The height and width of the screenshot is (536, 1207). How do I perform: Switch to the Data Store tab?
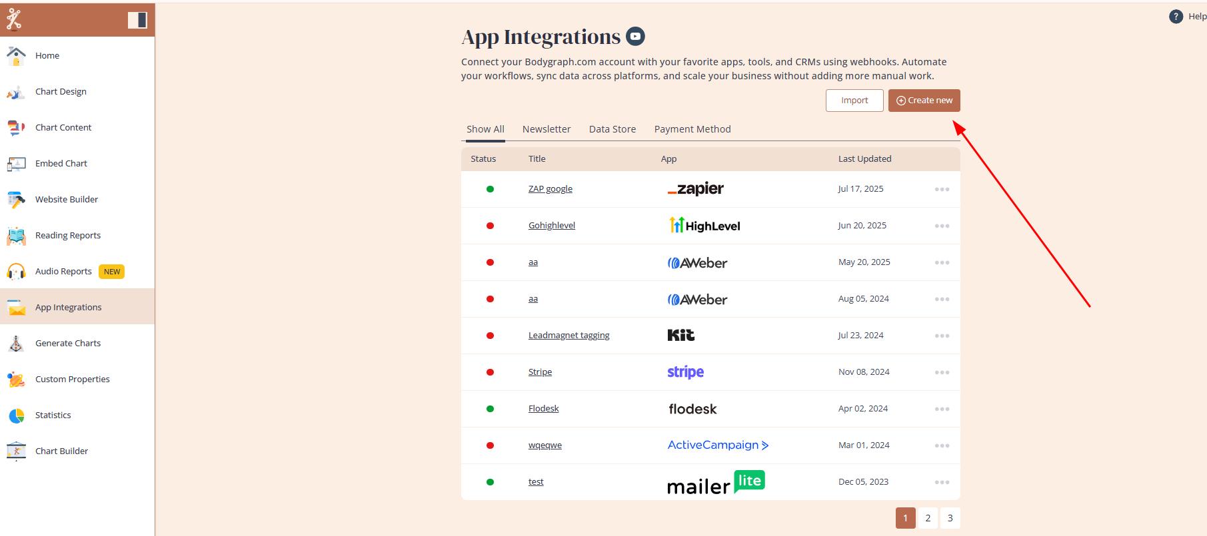[x=612, y=129]
